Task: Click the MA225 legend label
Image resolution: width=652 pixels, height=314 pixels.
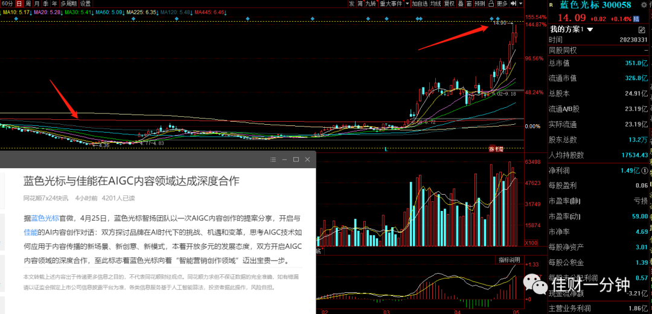Action: pyautogui.click(x=142, y=13)
